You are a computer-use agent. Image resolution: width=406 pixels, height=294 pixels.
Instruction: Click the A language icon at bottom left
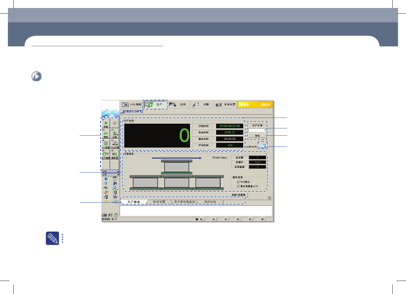[x=104, y=215]
